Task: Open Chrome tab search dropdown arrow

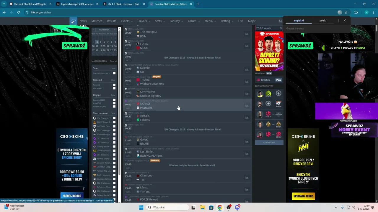Action: coord(4,4)
